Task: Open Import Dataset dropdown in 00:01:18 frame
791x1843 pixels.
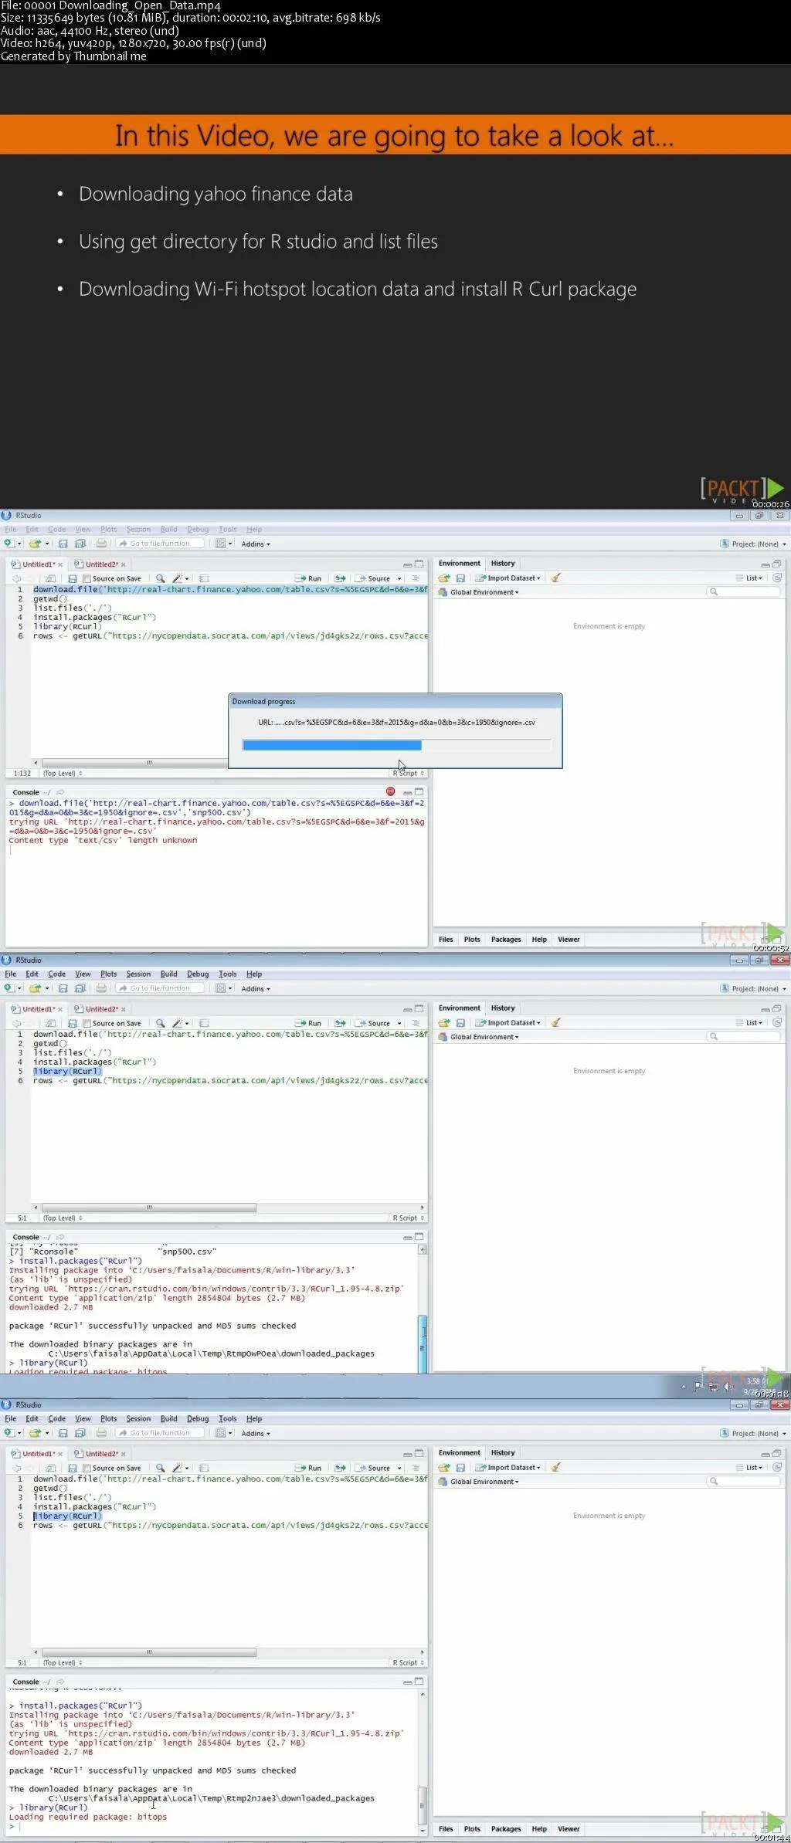Action: click(x=508, y=1022)
